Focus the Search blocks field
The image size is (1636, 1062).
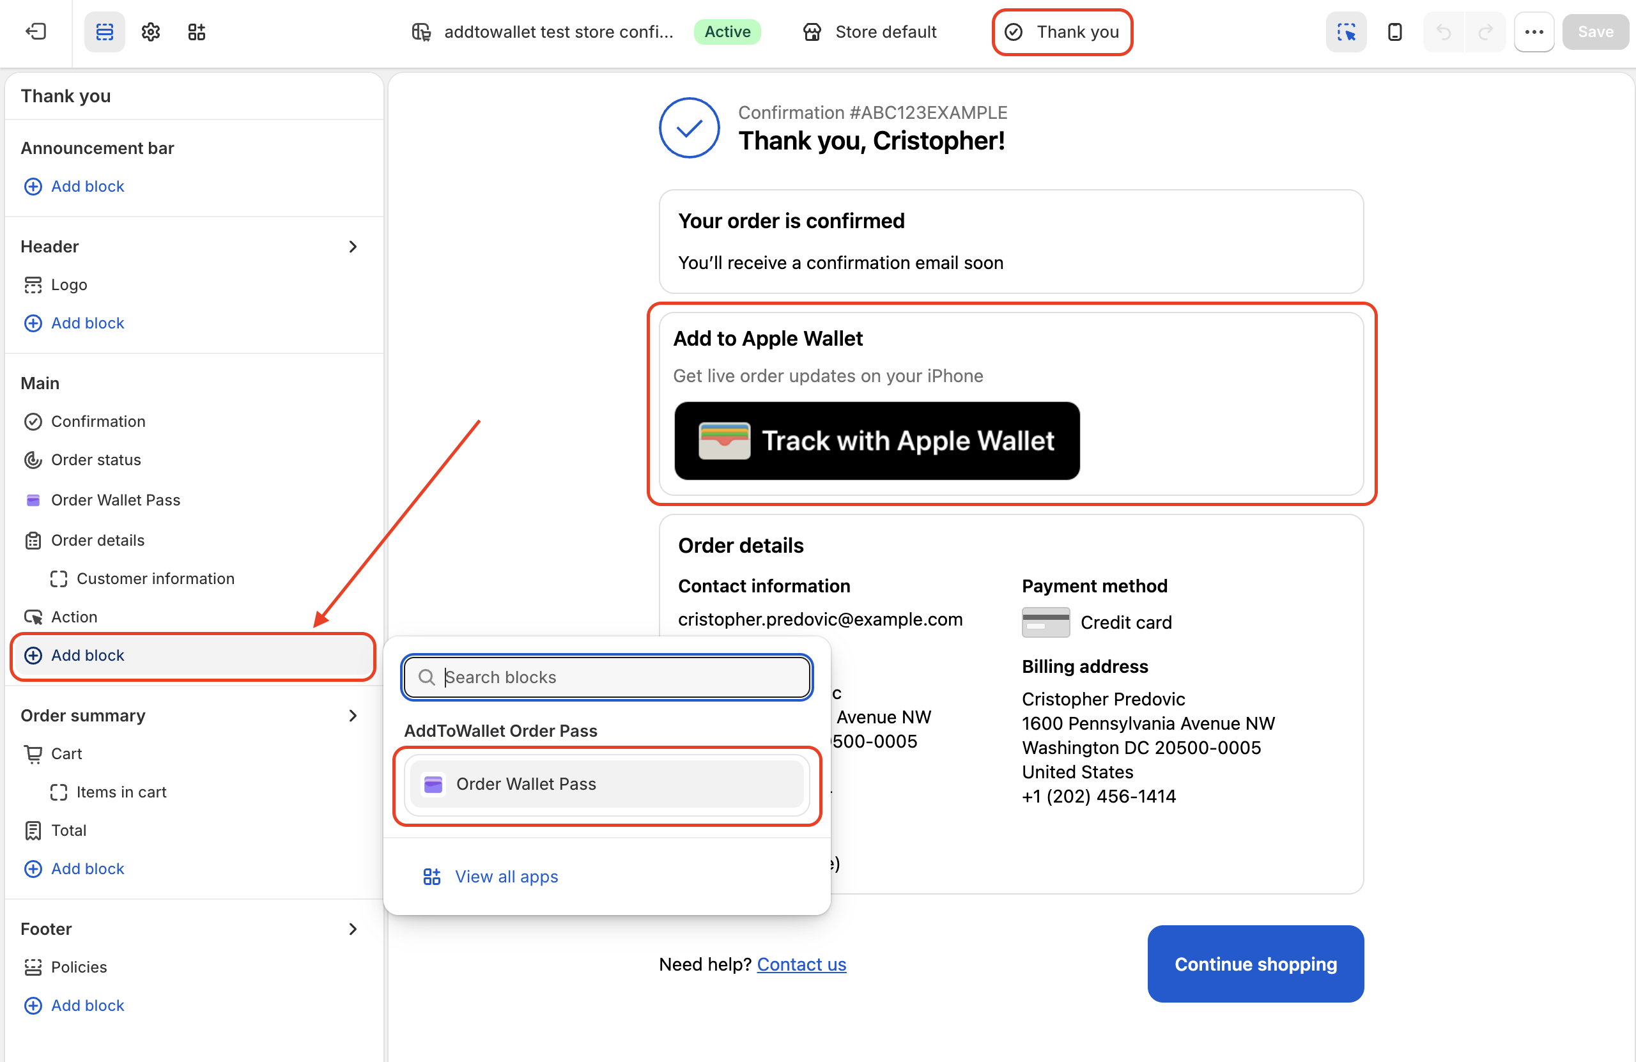click(x=608, y=677)
